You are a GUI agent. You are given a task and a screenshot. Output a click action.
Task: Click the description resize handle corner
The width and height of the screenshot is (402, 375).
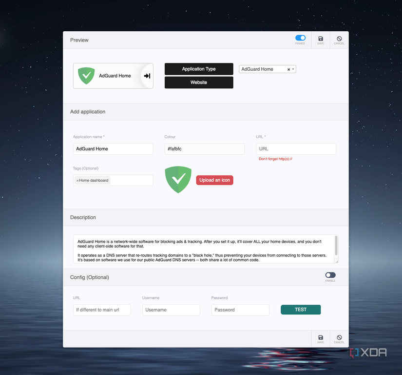pos(337,261)
